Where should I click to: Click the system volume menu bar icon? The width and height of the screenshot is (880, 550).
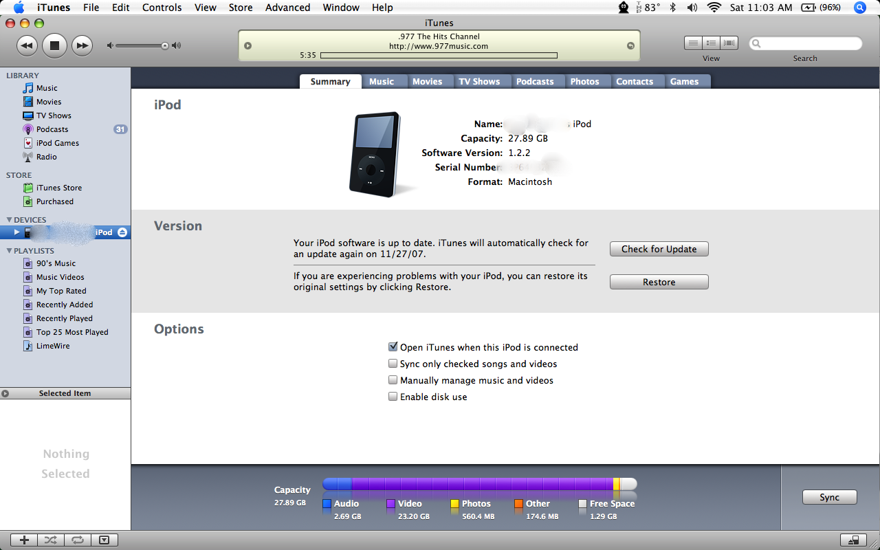[692, 8]
